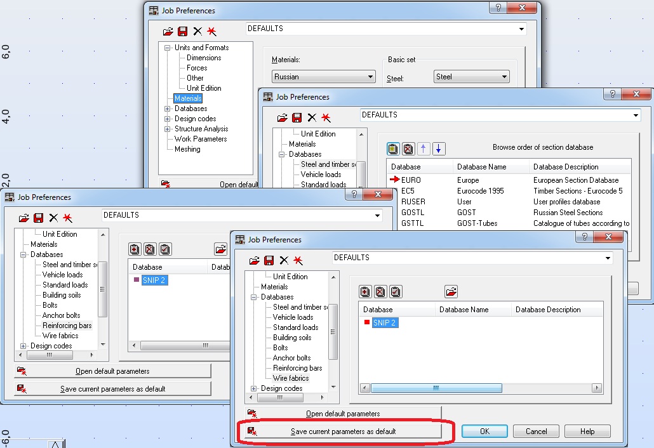
Task: Select SNIP 2 entry in left window list
Action: pos(154,280)
